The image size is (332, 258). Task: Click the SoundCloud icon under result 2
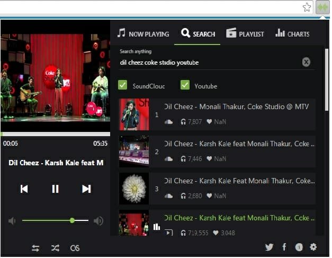pos(168,159)
